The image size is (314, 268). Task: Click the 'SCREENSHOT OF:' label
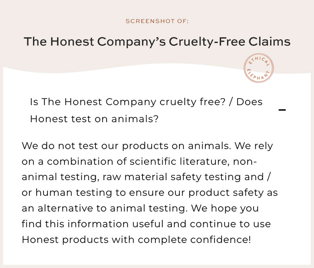tap(157, 21)
